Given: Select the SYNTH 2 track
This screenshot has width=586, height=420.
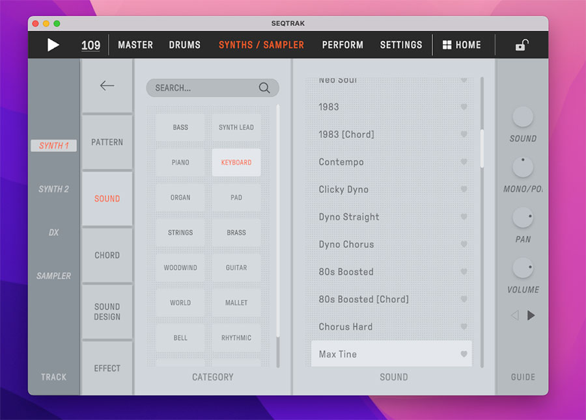Looking at the screenshot, I should [x=53, y=189].
